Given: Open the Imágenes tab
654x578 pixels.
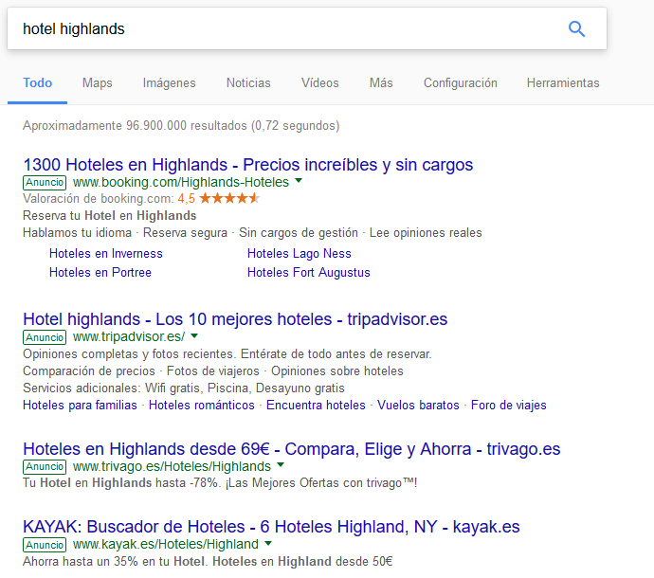Looking at the screenshot, I should 170,83.
